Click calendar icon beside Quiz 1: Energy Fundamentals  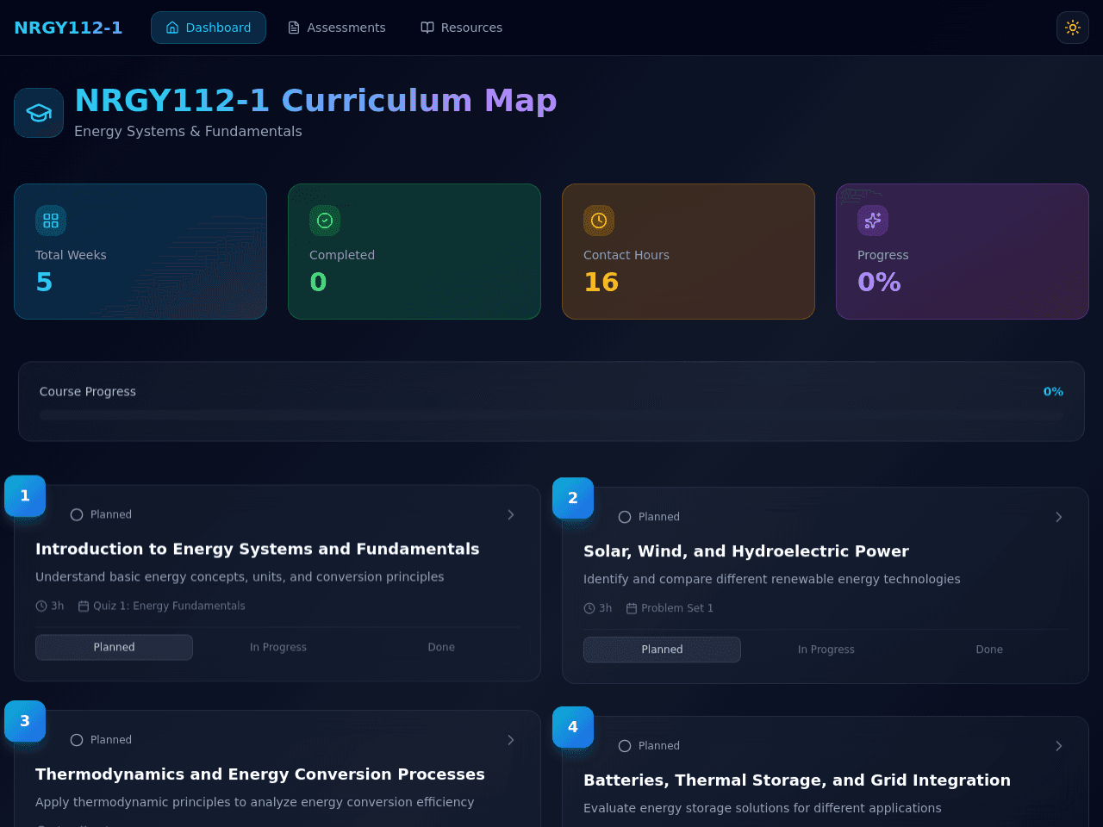pos(84,606)
